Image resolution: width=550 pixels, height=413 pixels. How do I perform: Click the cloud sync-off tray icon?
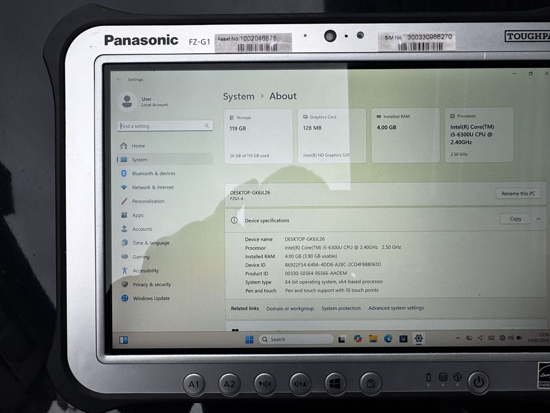469,338
